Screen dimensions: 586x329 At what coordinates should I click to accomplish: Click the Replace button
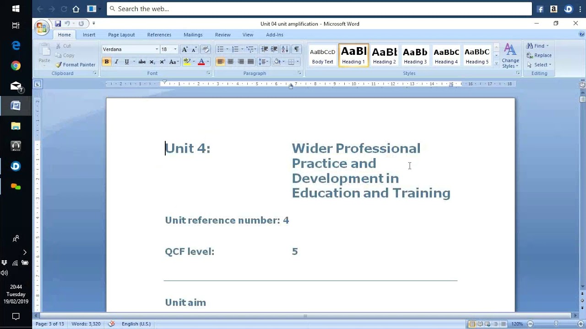(x=539, y=55)
